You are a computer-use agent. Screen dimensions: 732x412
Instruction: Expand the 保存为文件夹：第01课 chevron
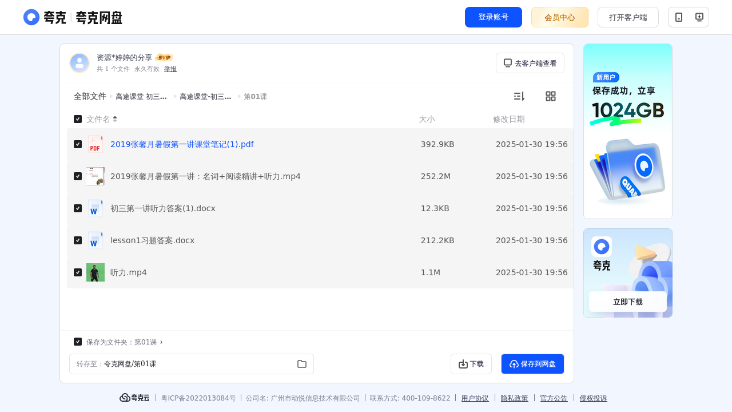[x=161, y=342]
